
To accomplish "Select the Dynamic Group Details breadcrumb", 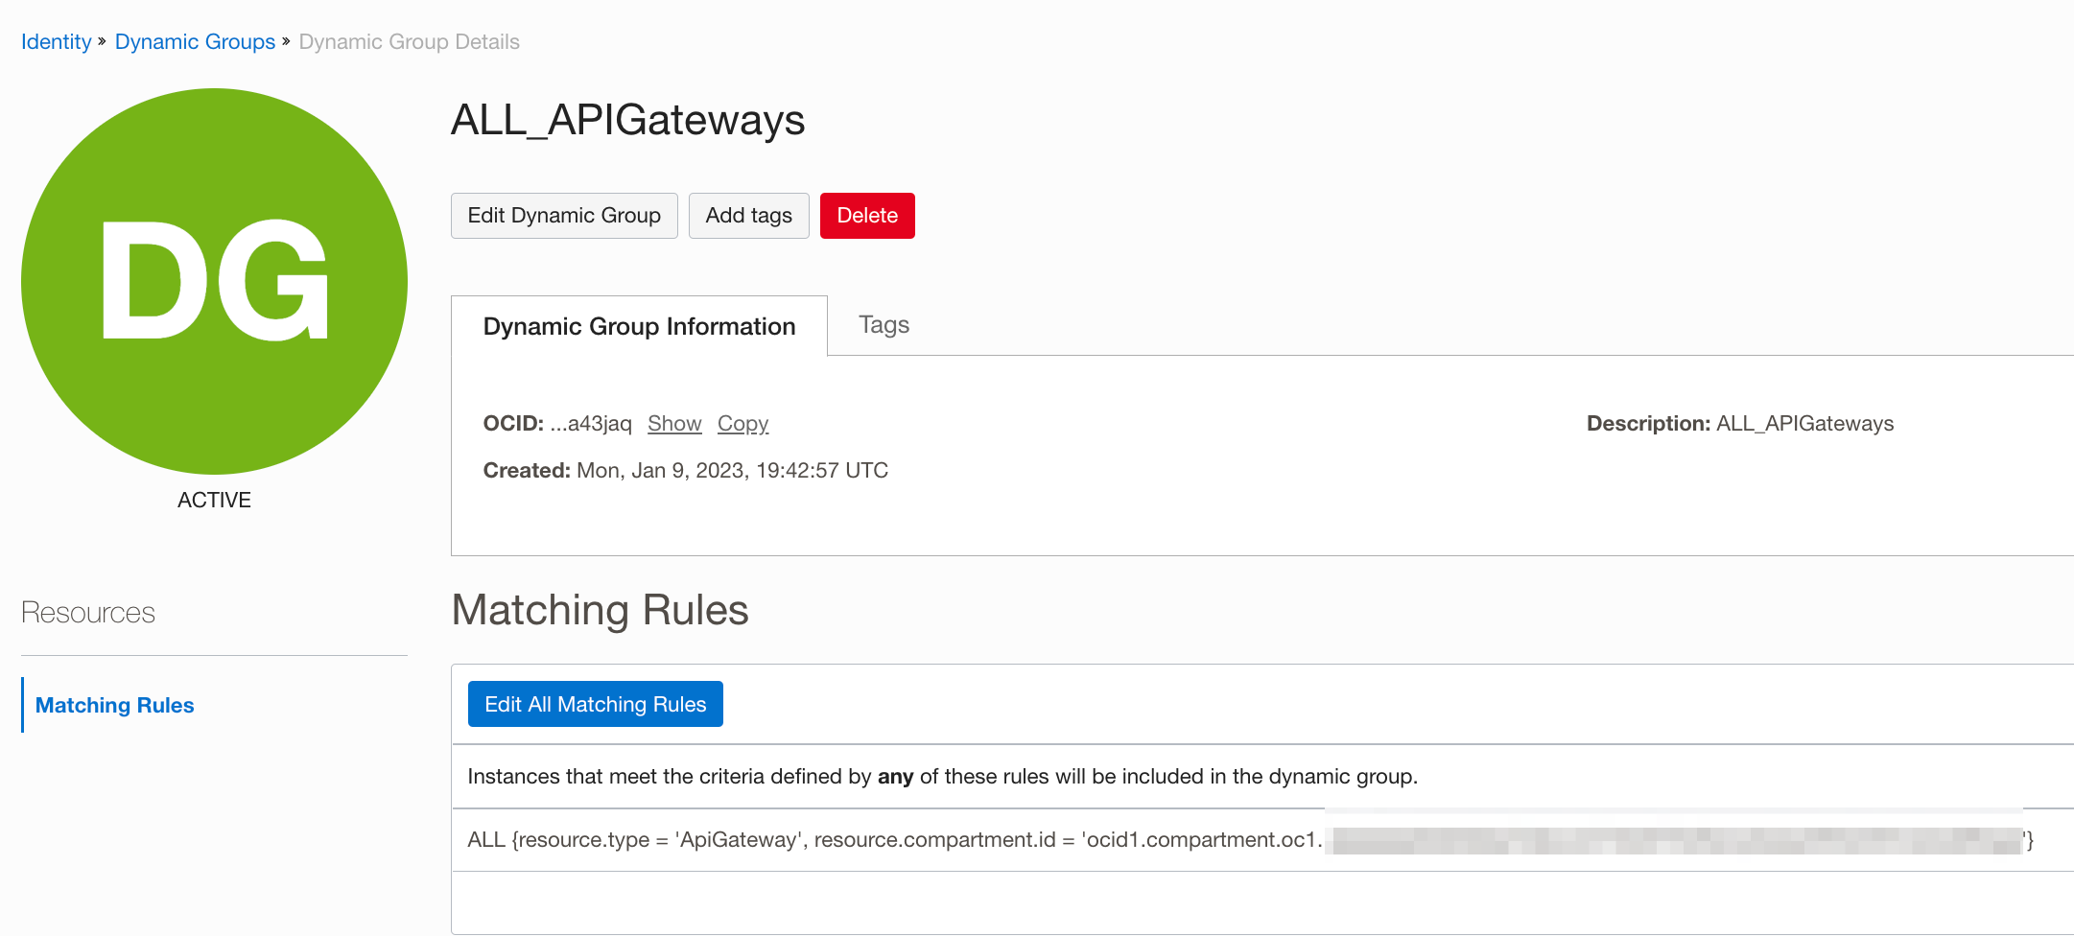I will [409, 41].
